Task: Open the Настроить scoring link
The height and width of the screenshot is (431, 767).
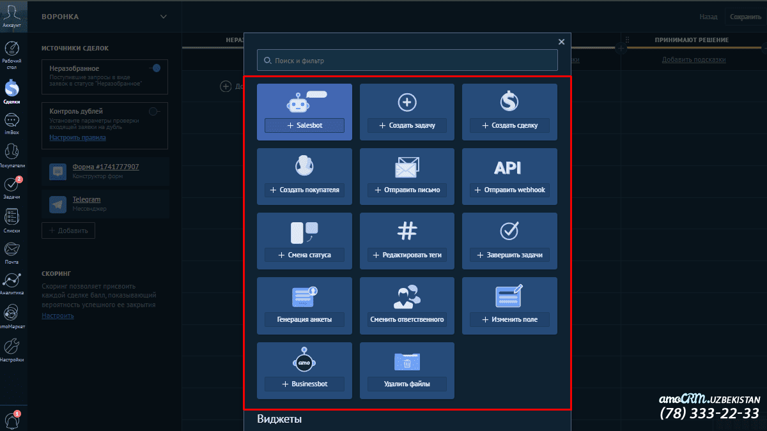Action: click(58, 315)
